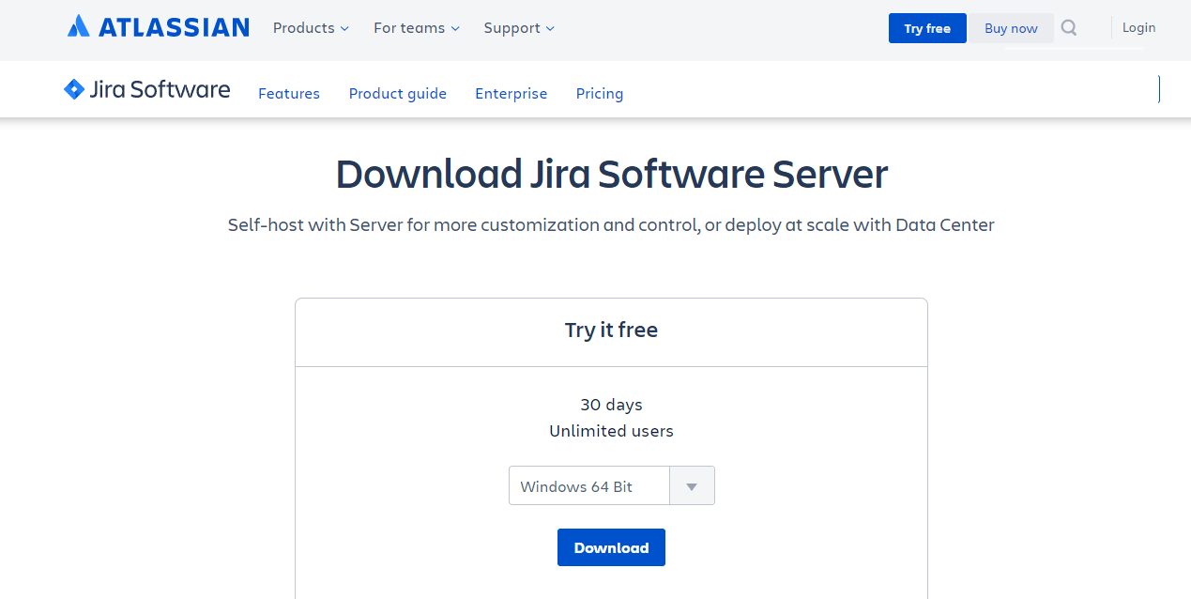This screenshot has width=1191, height=599.
Task: Expand the Products menu
Action: click(x=311, y=28)
